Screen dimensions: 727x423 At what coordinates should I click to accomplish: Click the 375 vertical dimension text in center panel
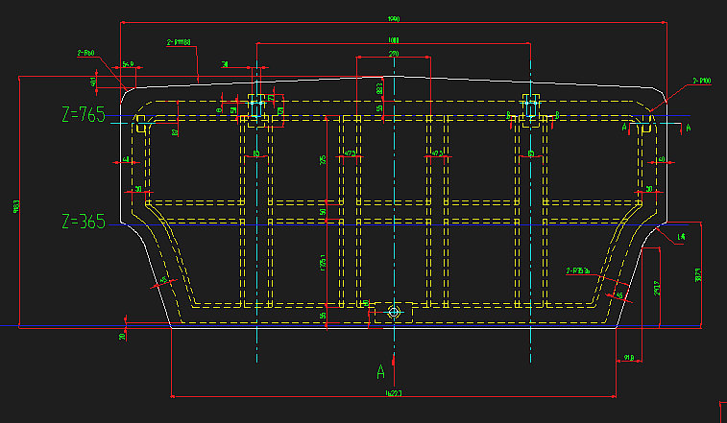click(x=324, y=159)
